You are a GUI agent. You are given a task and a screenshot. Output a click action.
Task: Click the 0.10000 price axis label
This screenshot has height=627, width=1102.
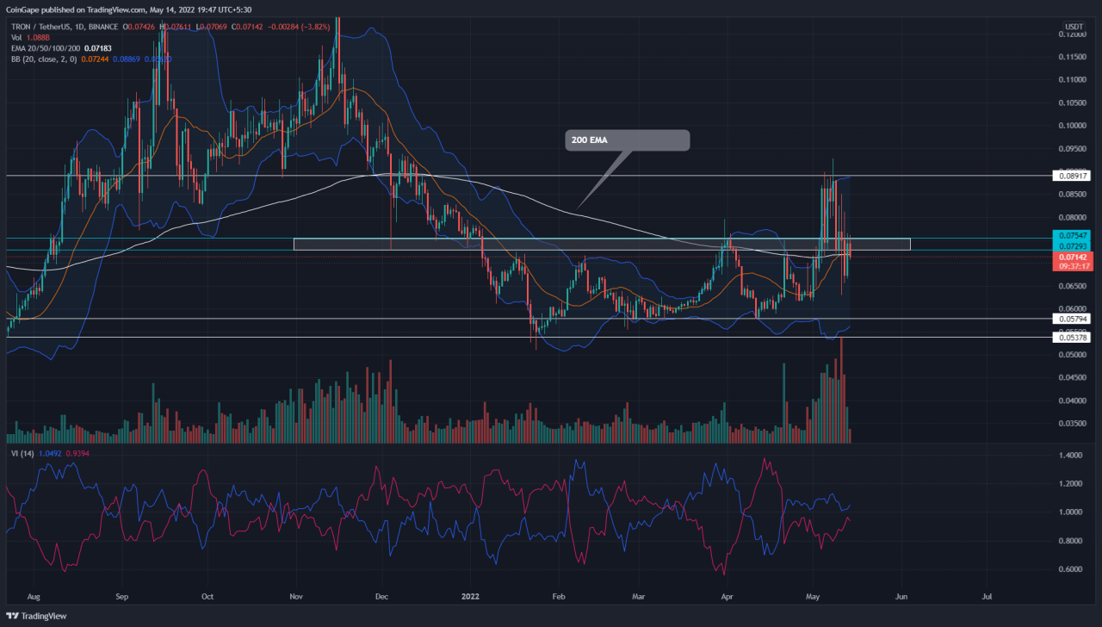point(1073,125)
